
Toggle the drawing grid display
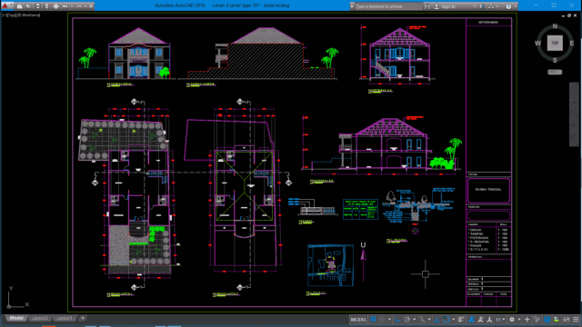tap(373, 320)
